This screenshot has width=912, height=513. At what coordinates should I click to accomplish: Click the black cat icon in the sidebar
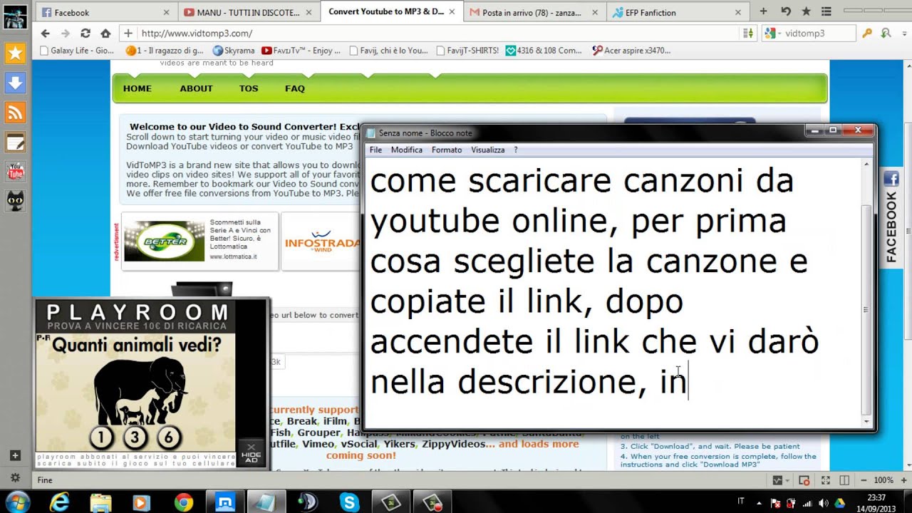[15, 201]
